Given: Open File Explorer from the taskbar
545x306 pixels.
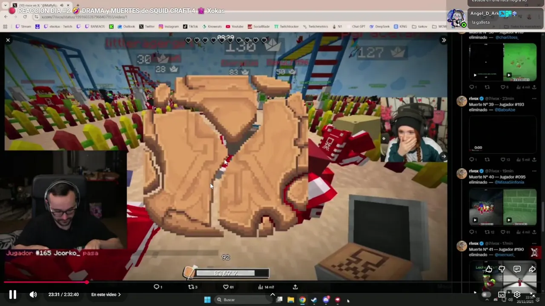Looking at the screenshot, I should coord(290,300).
